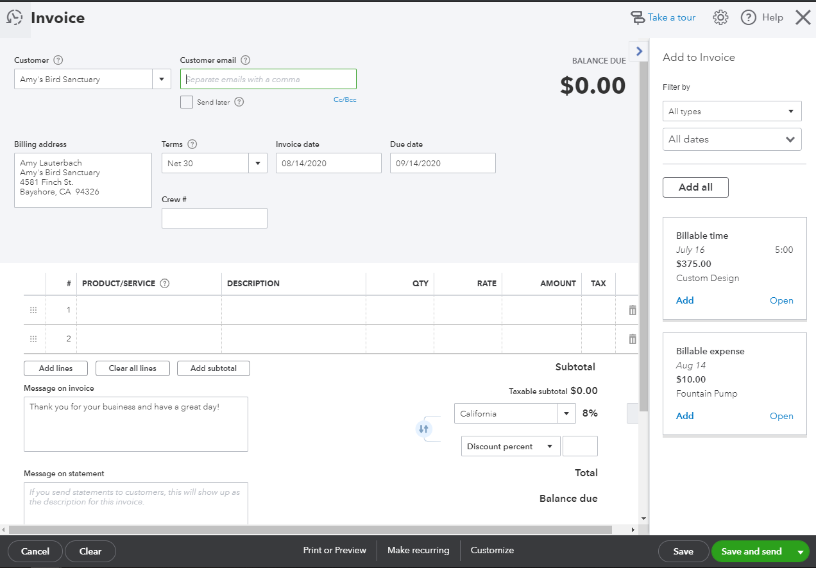Image resolution: width=816 pixels, height=568 pixels.
Task: Enable the Send later checkbox
Action: tap(187, 102)
